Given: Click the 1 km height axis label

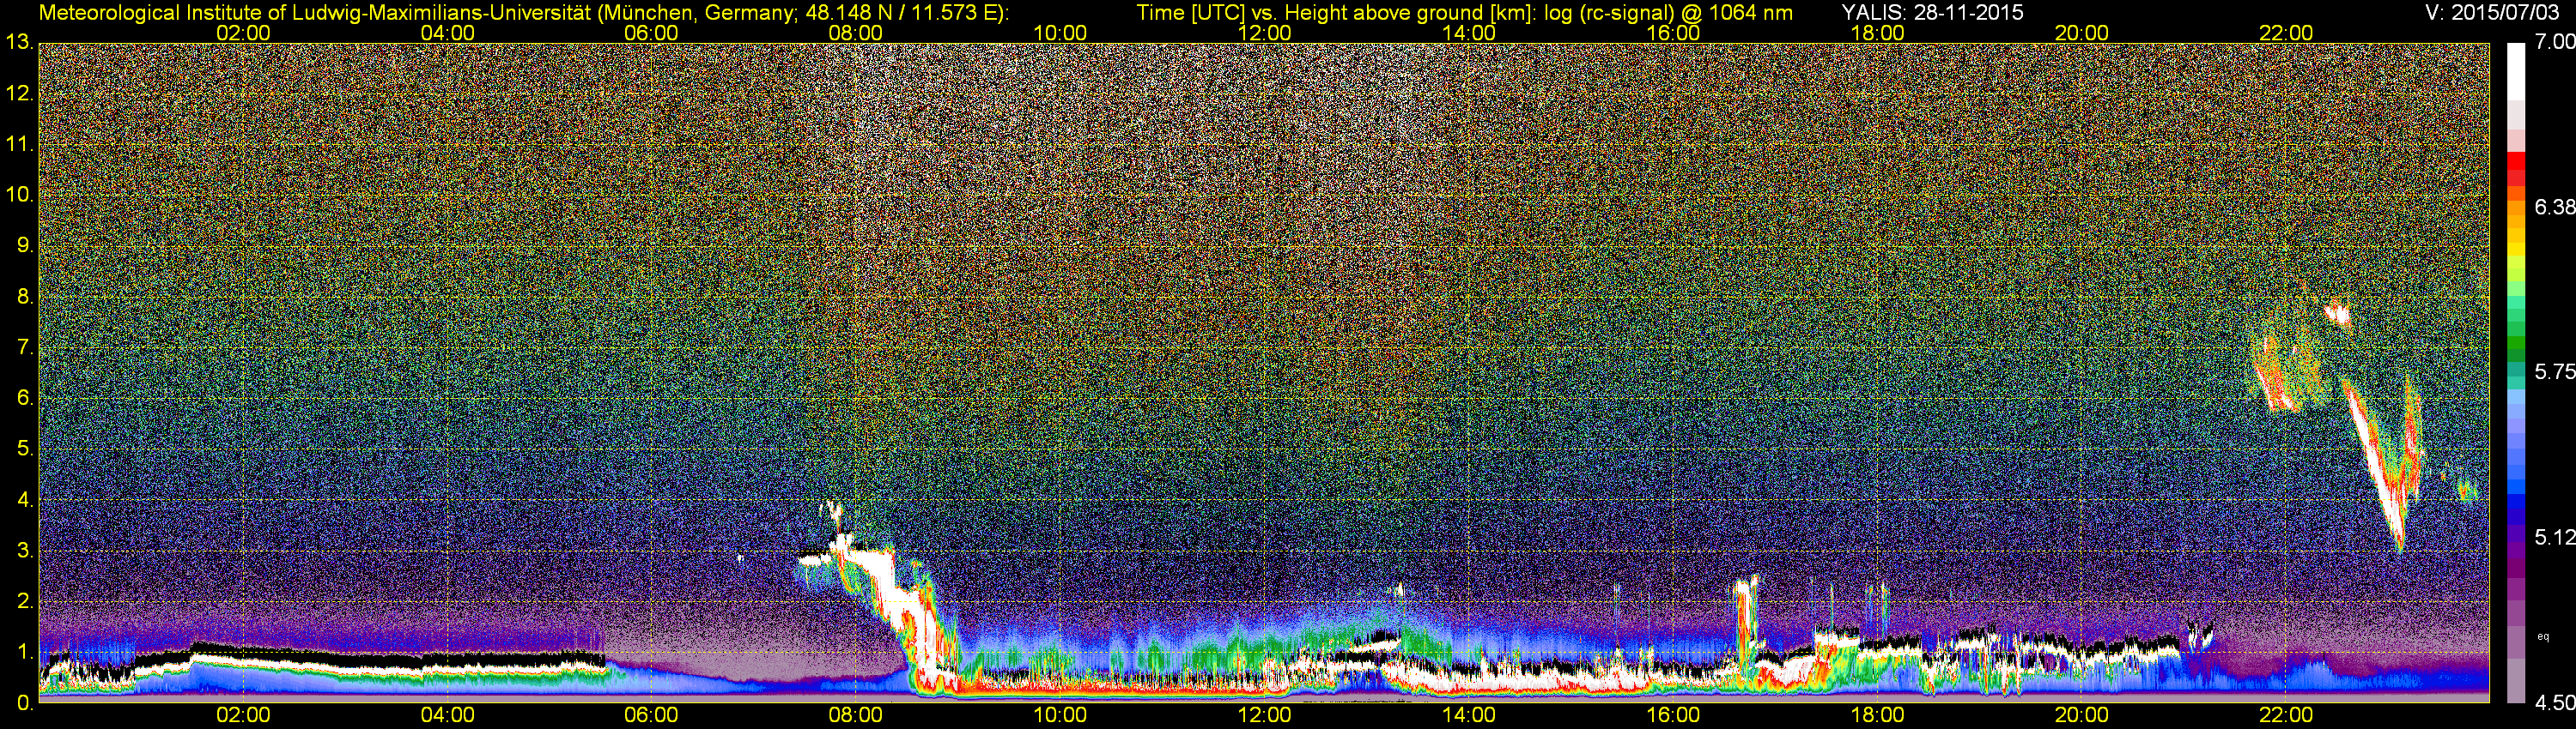Looking at the screenshot, I should click(x=25, y=652).
